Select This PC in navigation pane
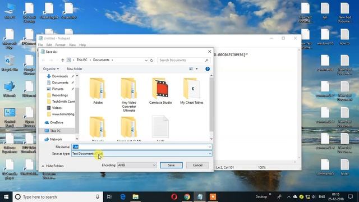The width and height of the screenshot is (359, 202). (x=56, y=131)
